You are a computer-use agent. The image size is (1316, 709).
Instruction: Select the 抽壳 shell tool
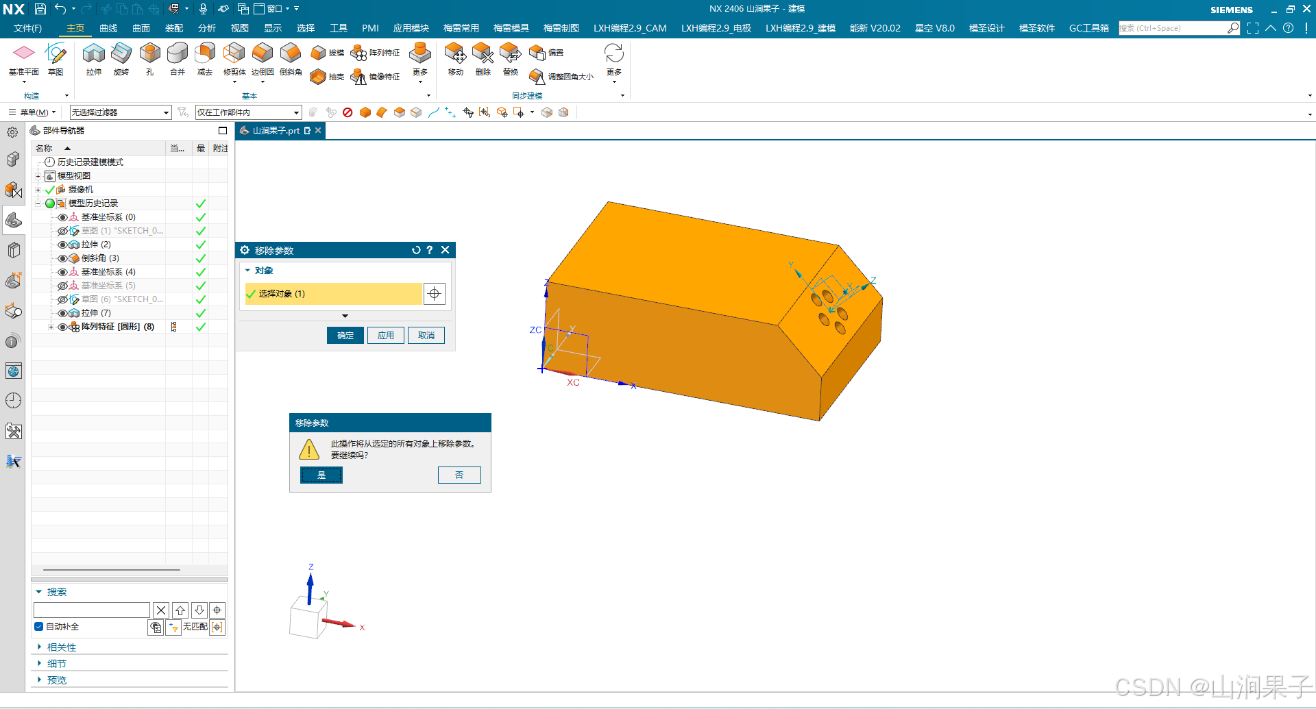point(327,77)
